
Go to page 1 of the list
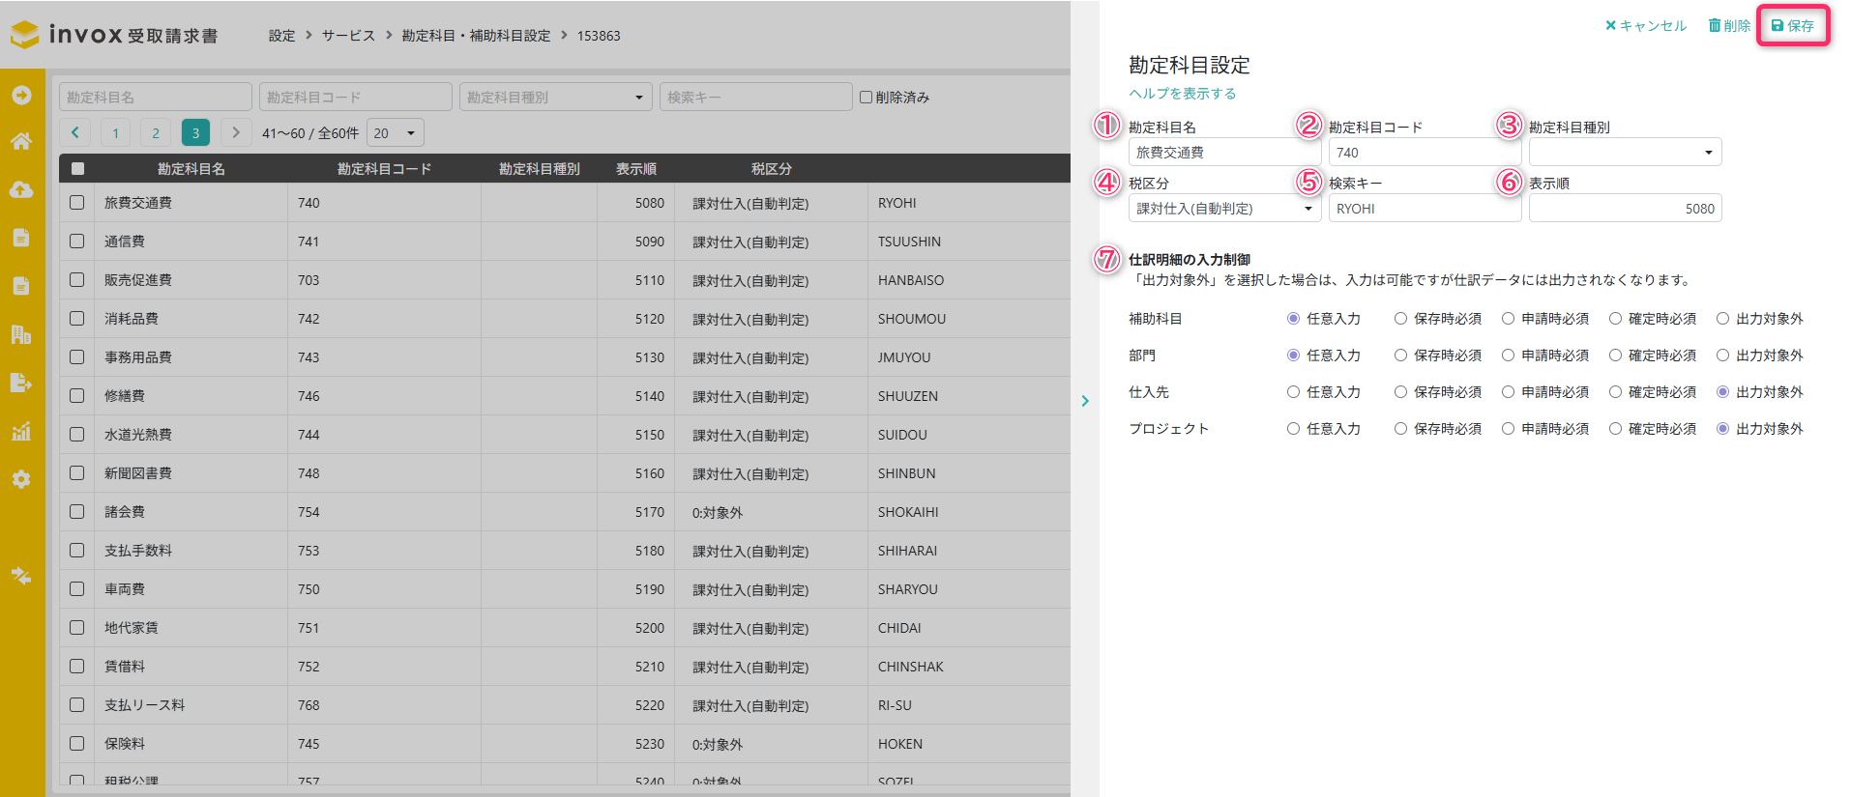pos(115,133)
